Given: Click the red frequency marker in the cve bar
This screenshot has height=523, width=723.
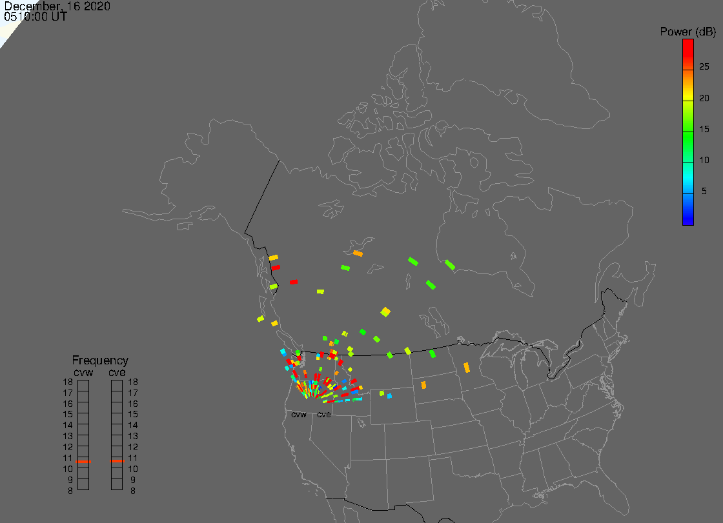Looking at the screenshot, I should click(117, 461).
